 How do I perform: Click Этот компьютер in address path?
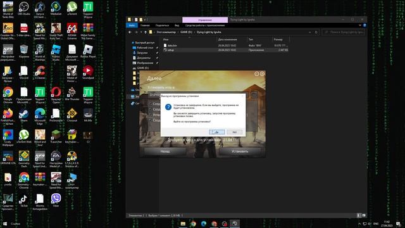(166, 32)
